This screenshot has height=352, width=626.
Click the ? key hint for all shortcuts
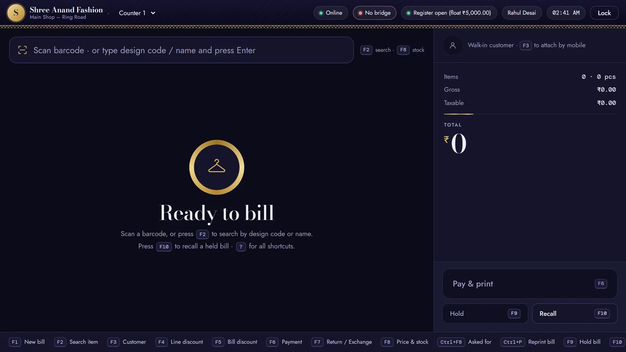(x=241, y=247)
